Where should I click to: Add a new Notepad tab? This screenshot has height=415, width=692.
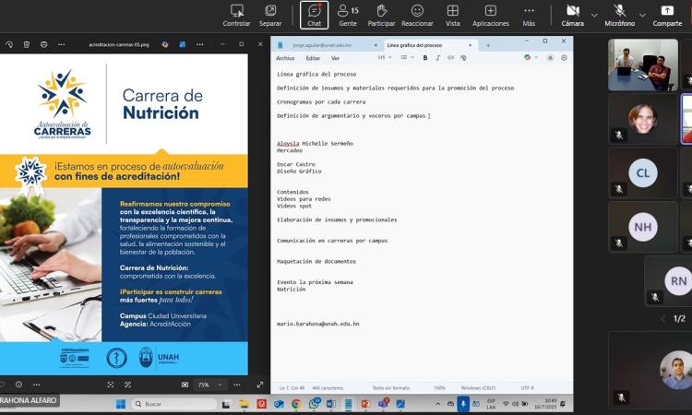point(488,45)
